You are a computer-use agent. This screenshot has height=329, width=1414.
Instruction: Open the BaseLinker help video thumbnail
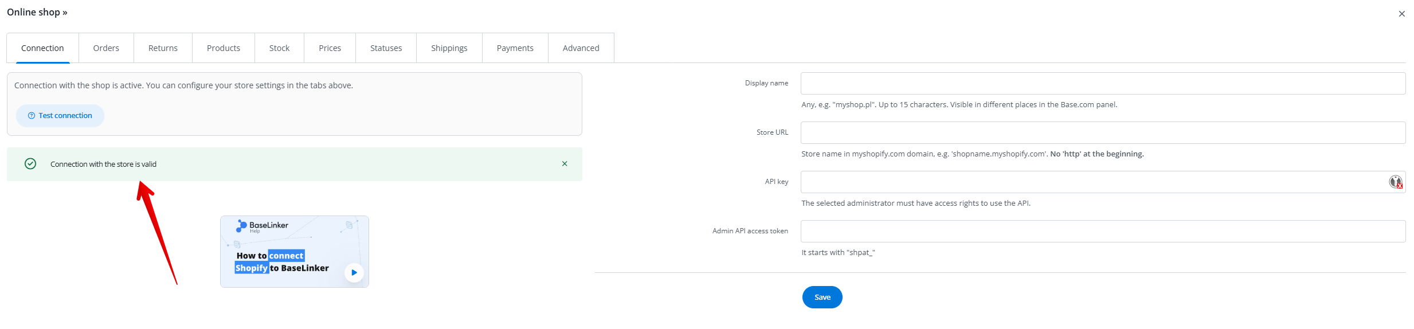[x=294, y=251]
